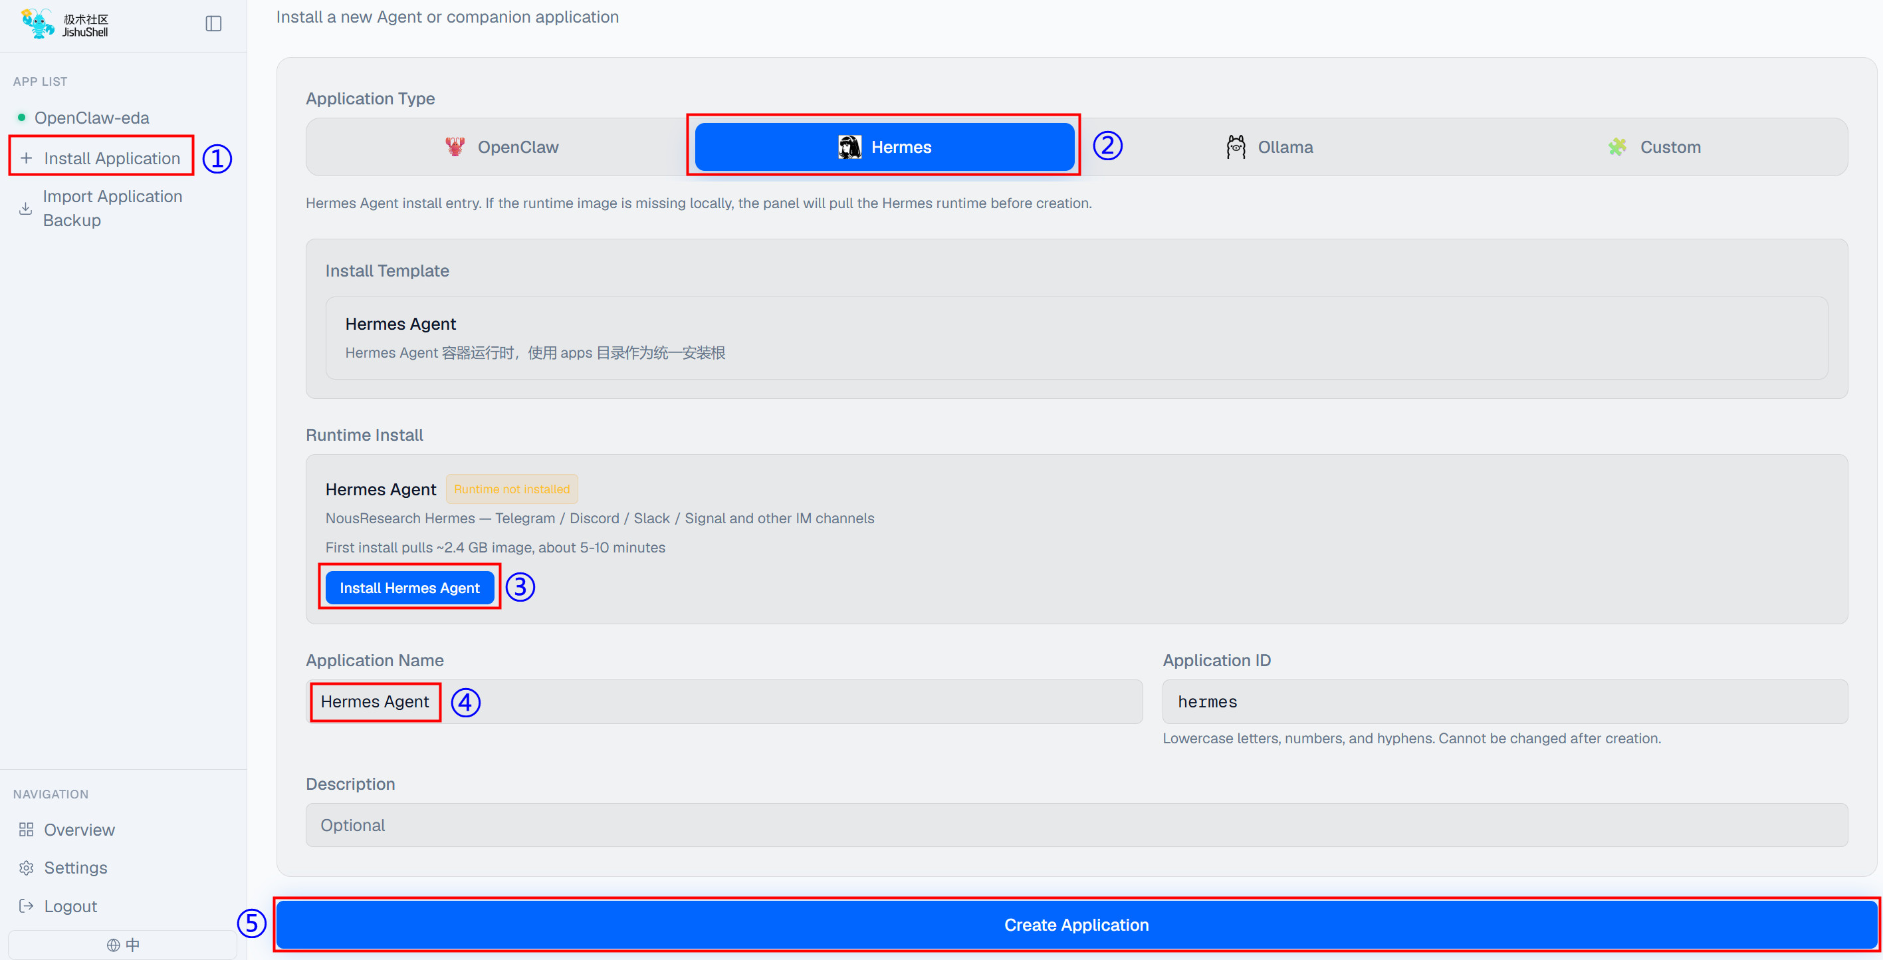1883x960 pixels.
Task: Click the APP LIST section heading
Action: coord(40,82)
